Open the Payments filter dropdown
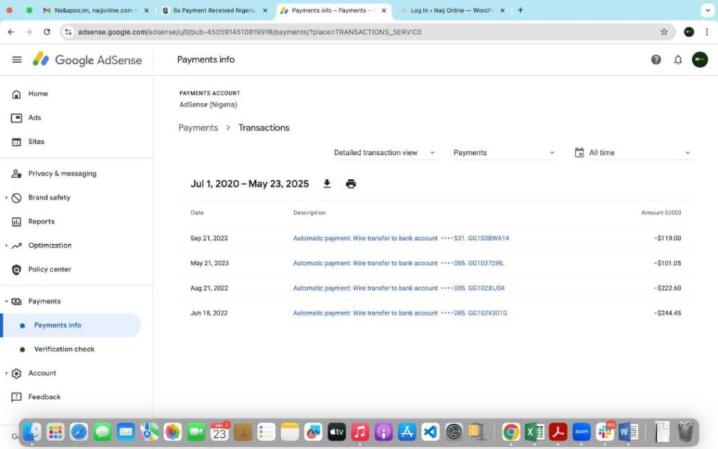 pos(503,153)
